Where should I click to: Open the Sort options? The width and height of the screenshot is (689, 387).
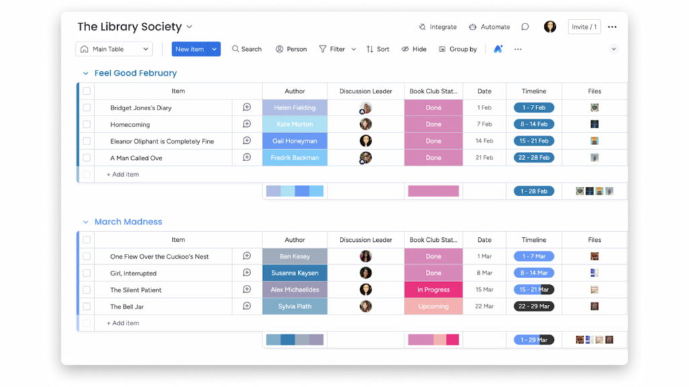[x=377, y=49]
